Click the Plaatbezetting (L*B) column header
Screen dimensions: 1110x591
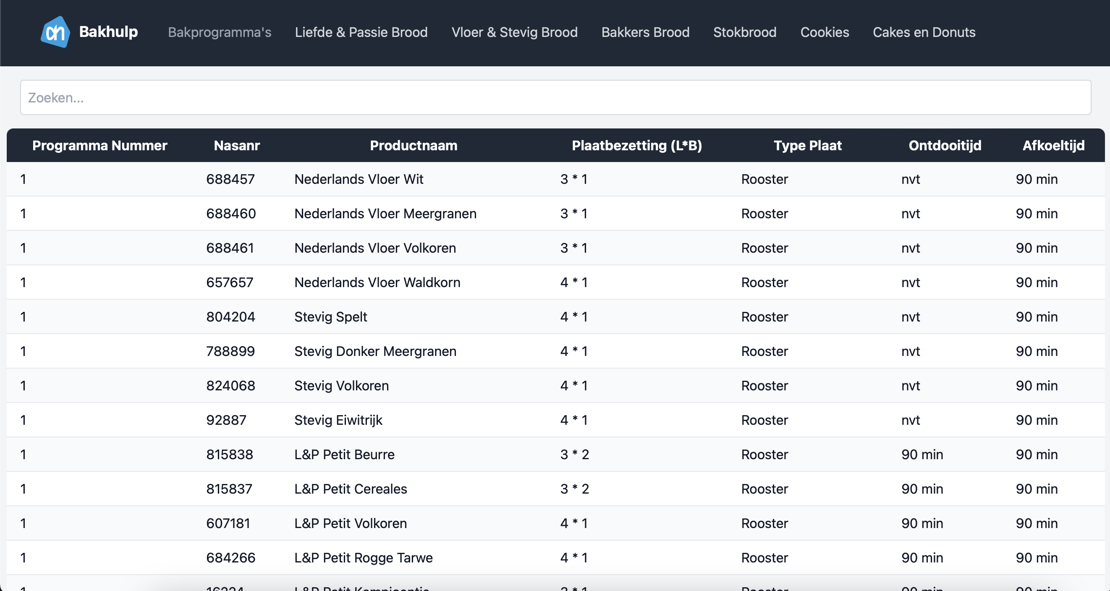coord(636,146)
